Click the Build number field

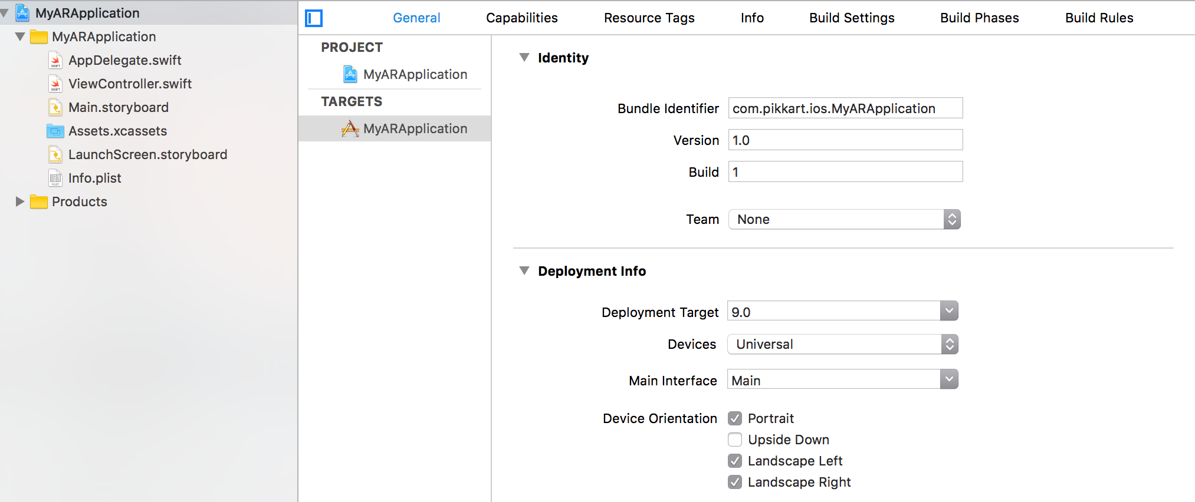click(x=846, y=172)
